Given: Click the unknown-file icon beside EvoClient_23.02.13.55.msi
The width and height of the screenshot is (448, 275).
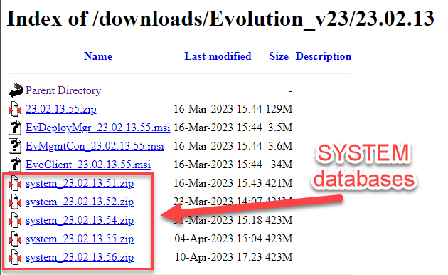Looking at the screenshot, I should (15, 165).
